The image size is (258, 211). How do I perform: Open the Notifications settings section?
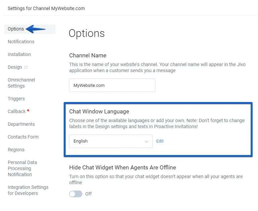21,42
